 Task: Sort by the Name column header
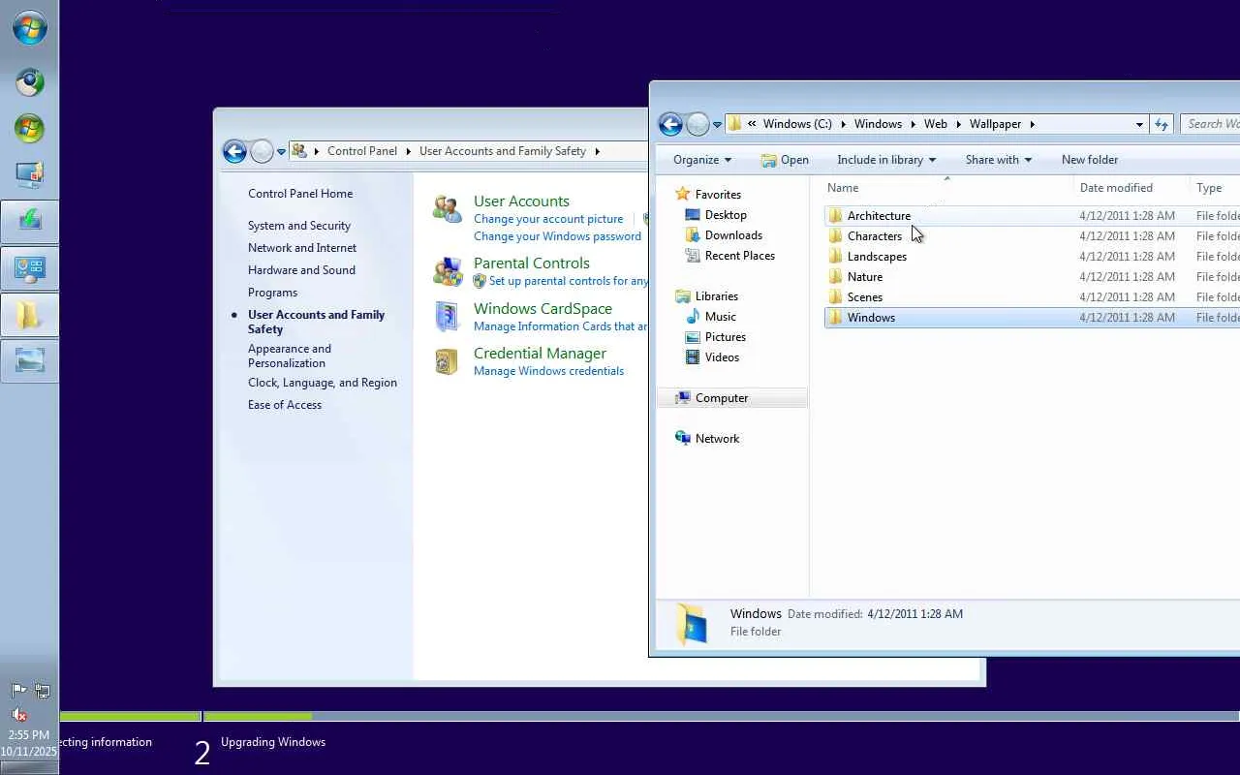[946, 188]
